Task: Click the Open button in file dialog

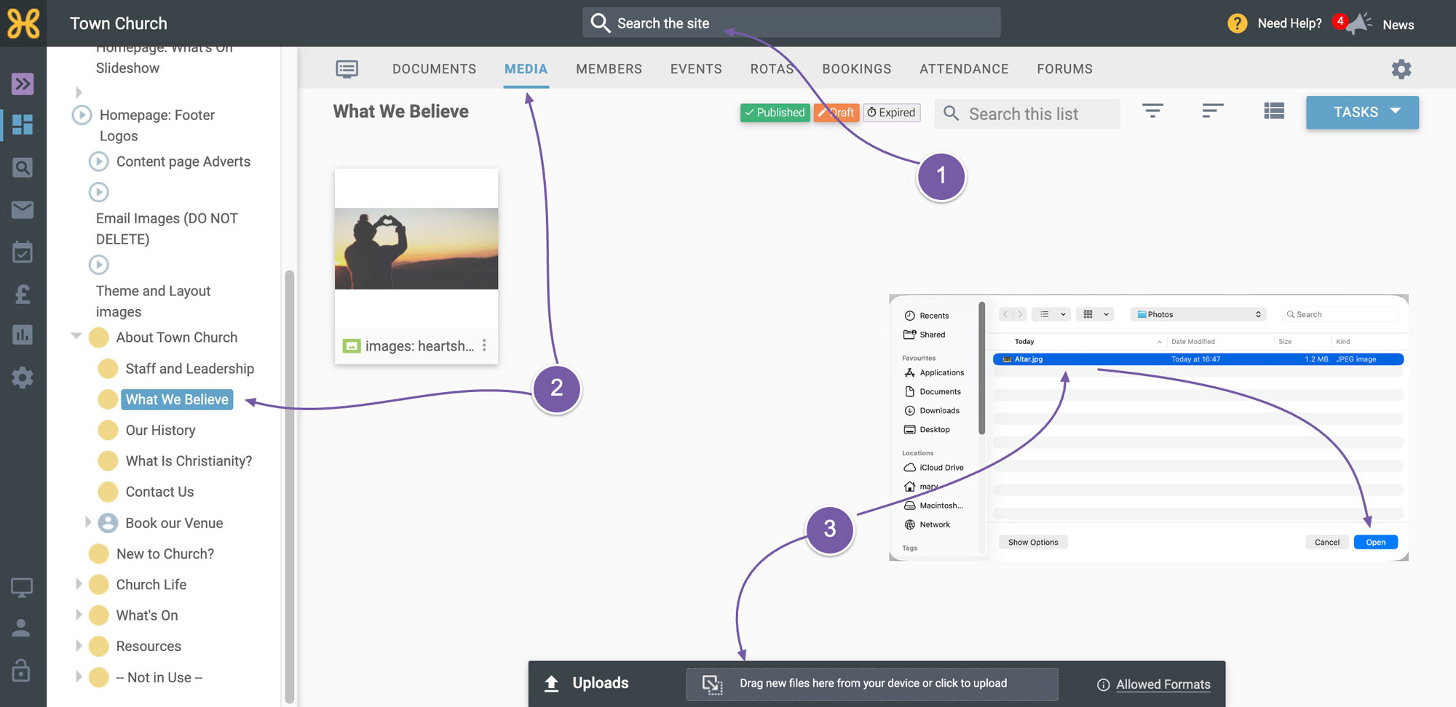Action: (x=1375, y=542)
